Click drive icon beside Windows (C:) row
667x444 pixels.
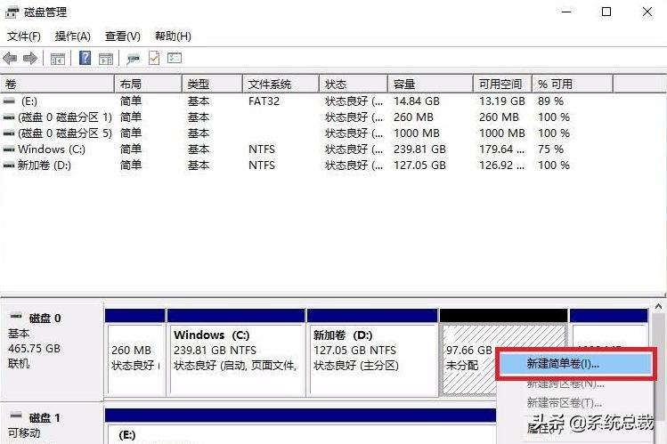click(9, 149)
